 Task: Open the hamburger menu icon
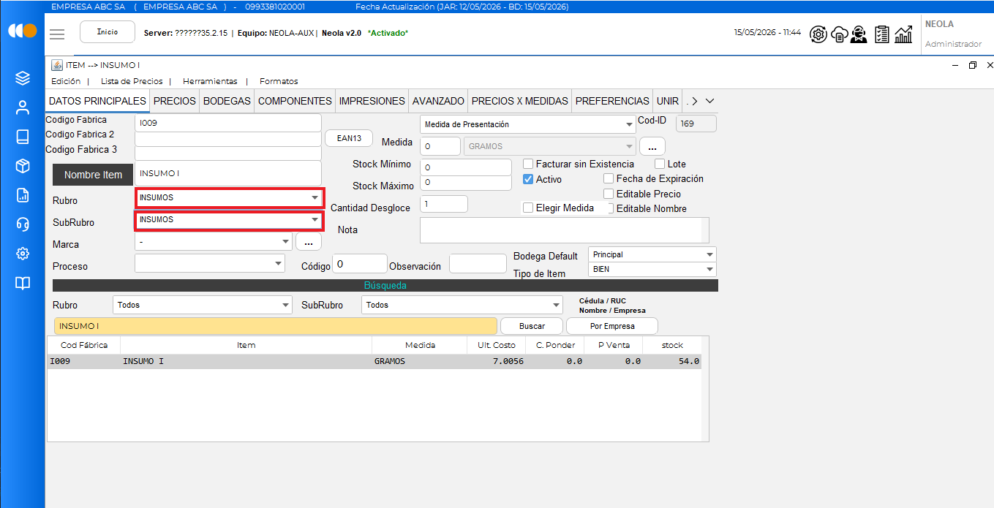click(x=57, y=34)
